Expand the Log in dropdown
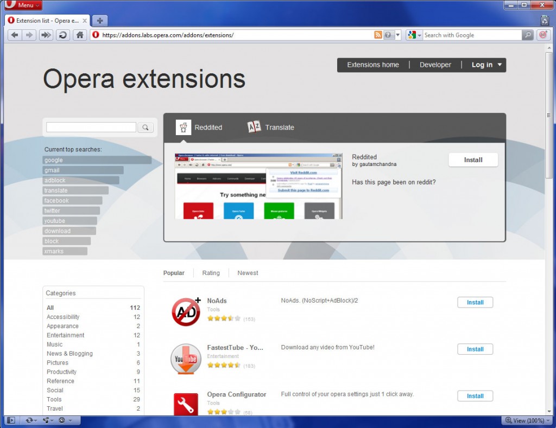 click(486, 65)
